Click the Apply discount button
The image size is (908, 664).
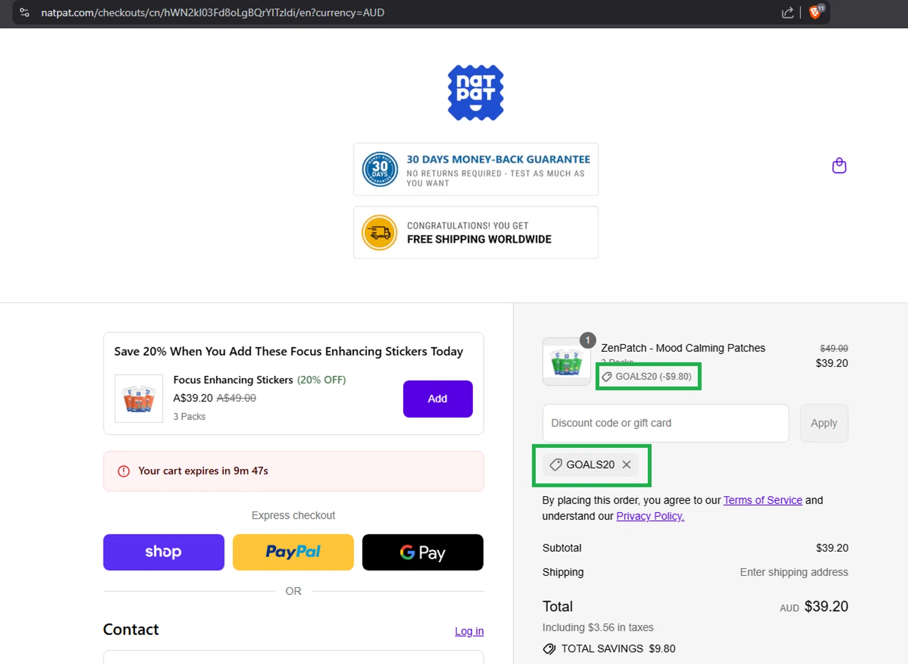point(824,423)
